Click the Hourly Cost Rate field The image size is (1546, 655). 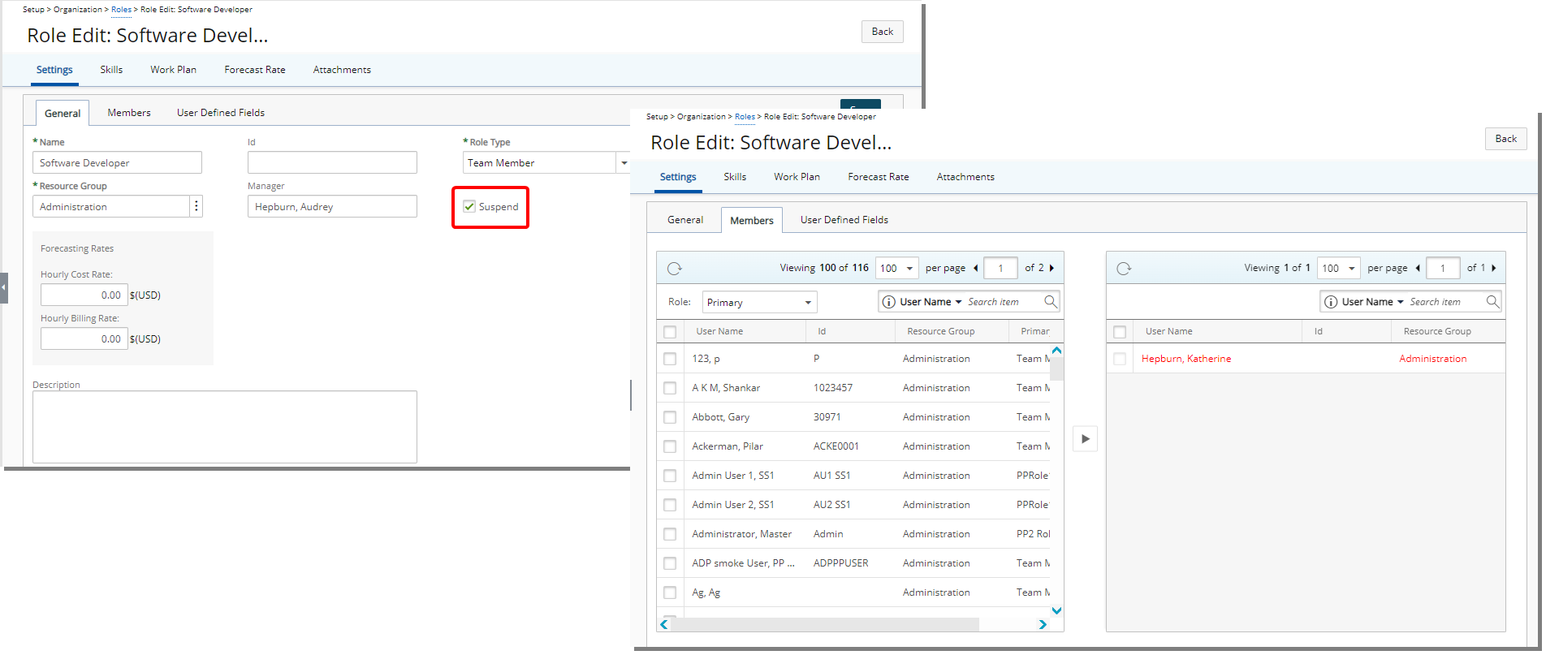point(84,295)
